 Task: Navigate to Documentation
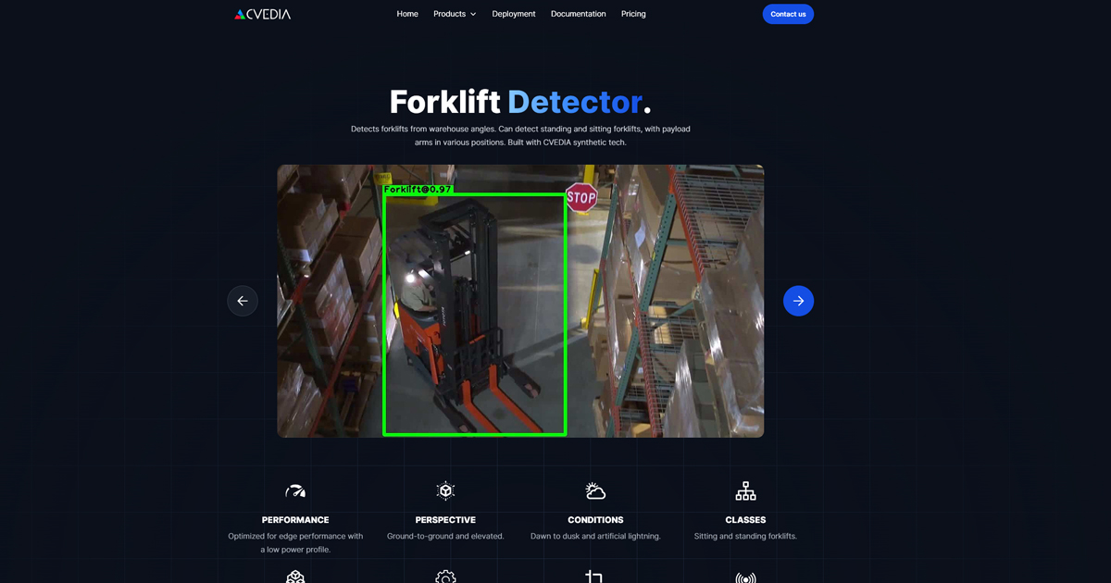[578, 14]
